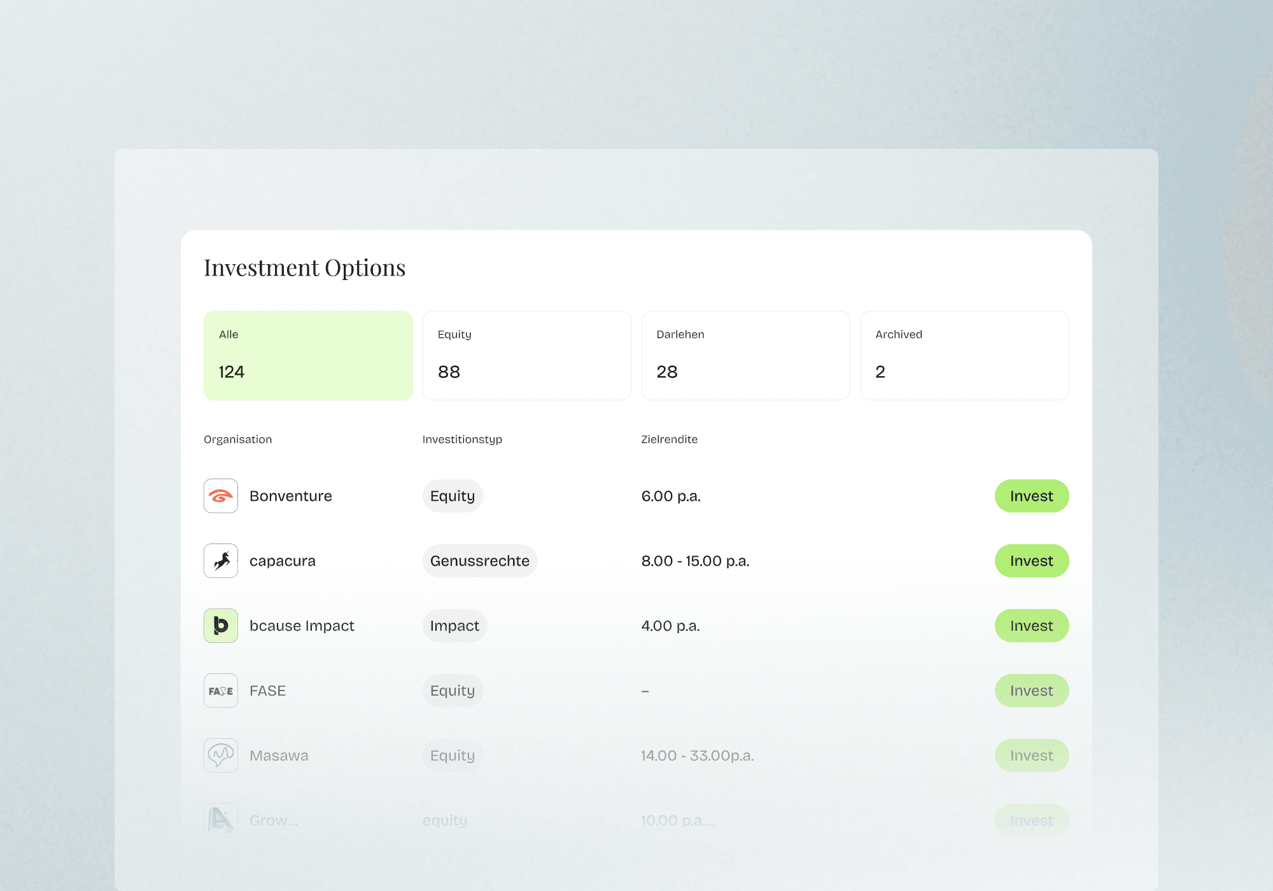
Task: Click the Grow... organisation name
Action: pos(274,820)
